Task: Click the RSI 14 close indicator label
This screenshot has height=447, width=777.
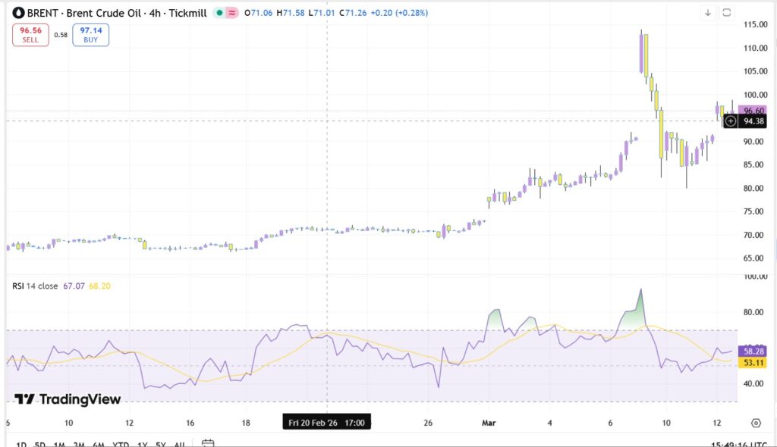Action: pyautogui.click(x=35, y=286)
